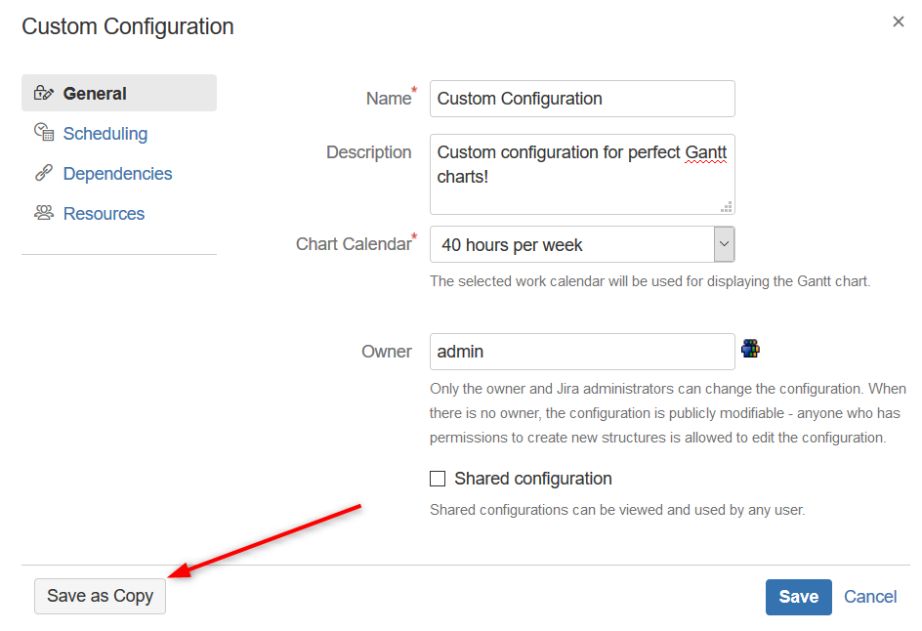Click the General padlock icon
Viewport: 922px width, 631px height.
(44, 93)
